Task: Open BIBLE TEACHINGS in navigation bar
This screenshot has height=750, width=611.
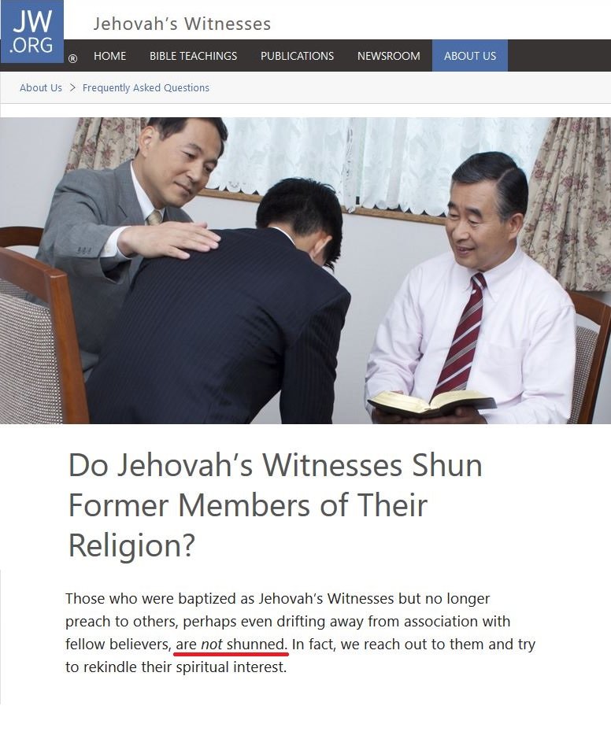Action: coord(194,56)
